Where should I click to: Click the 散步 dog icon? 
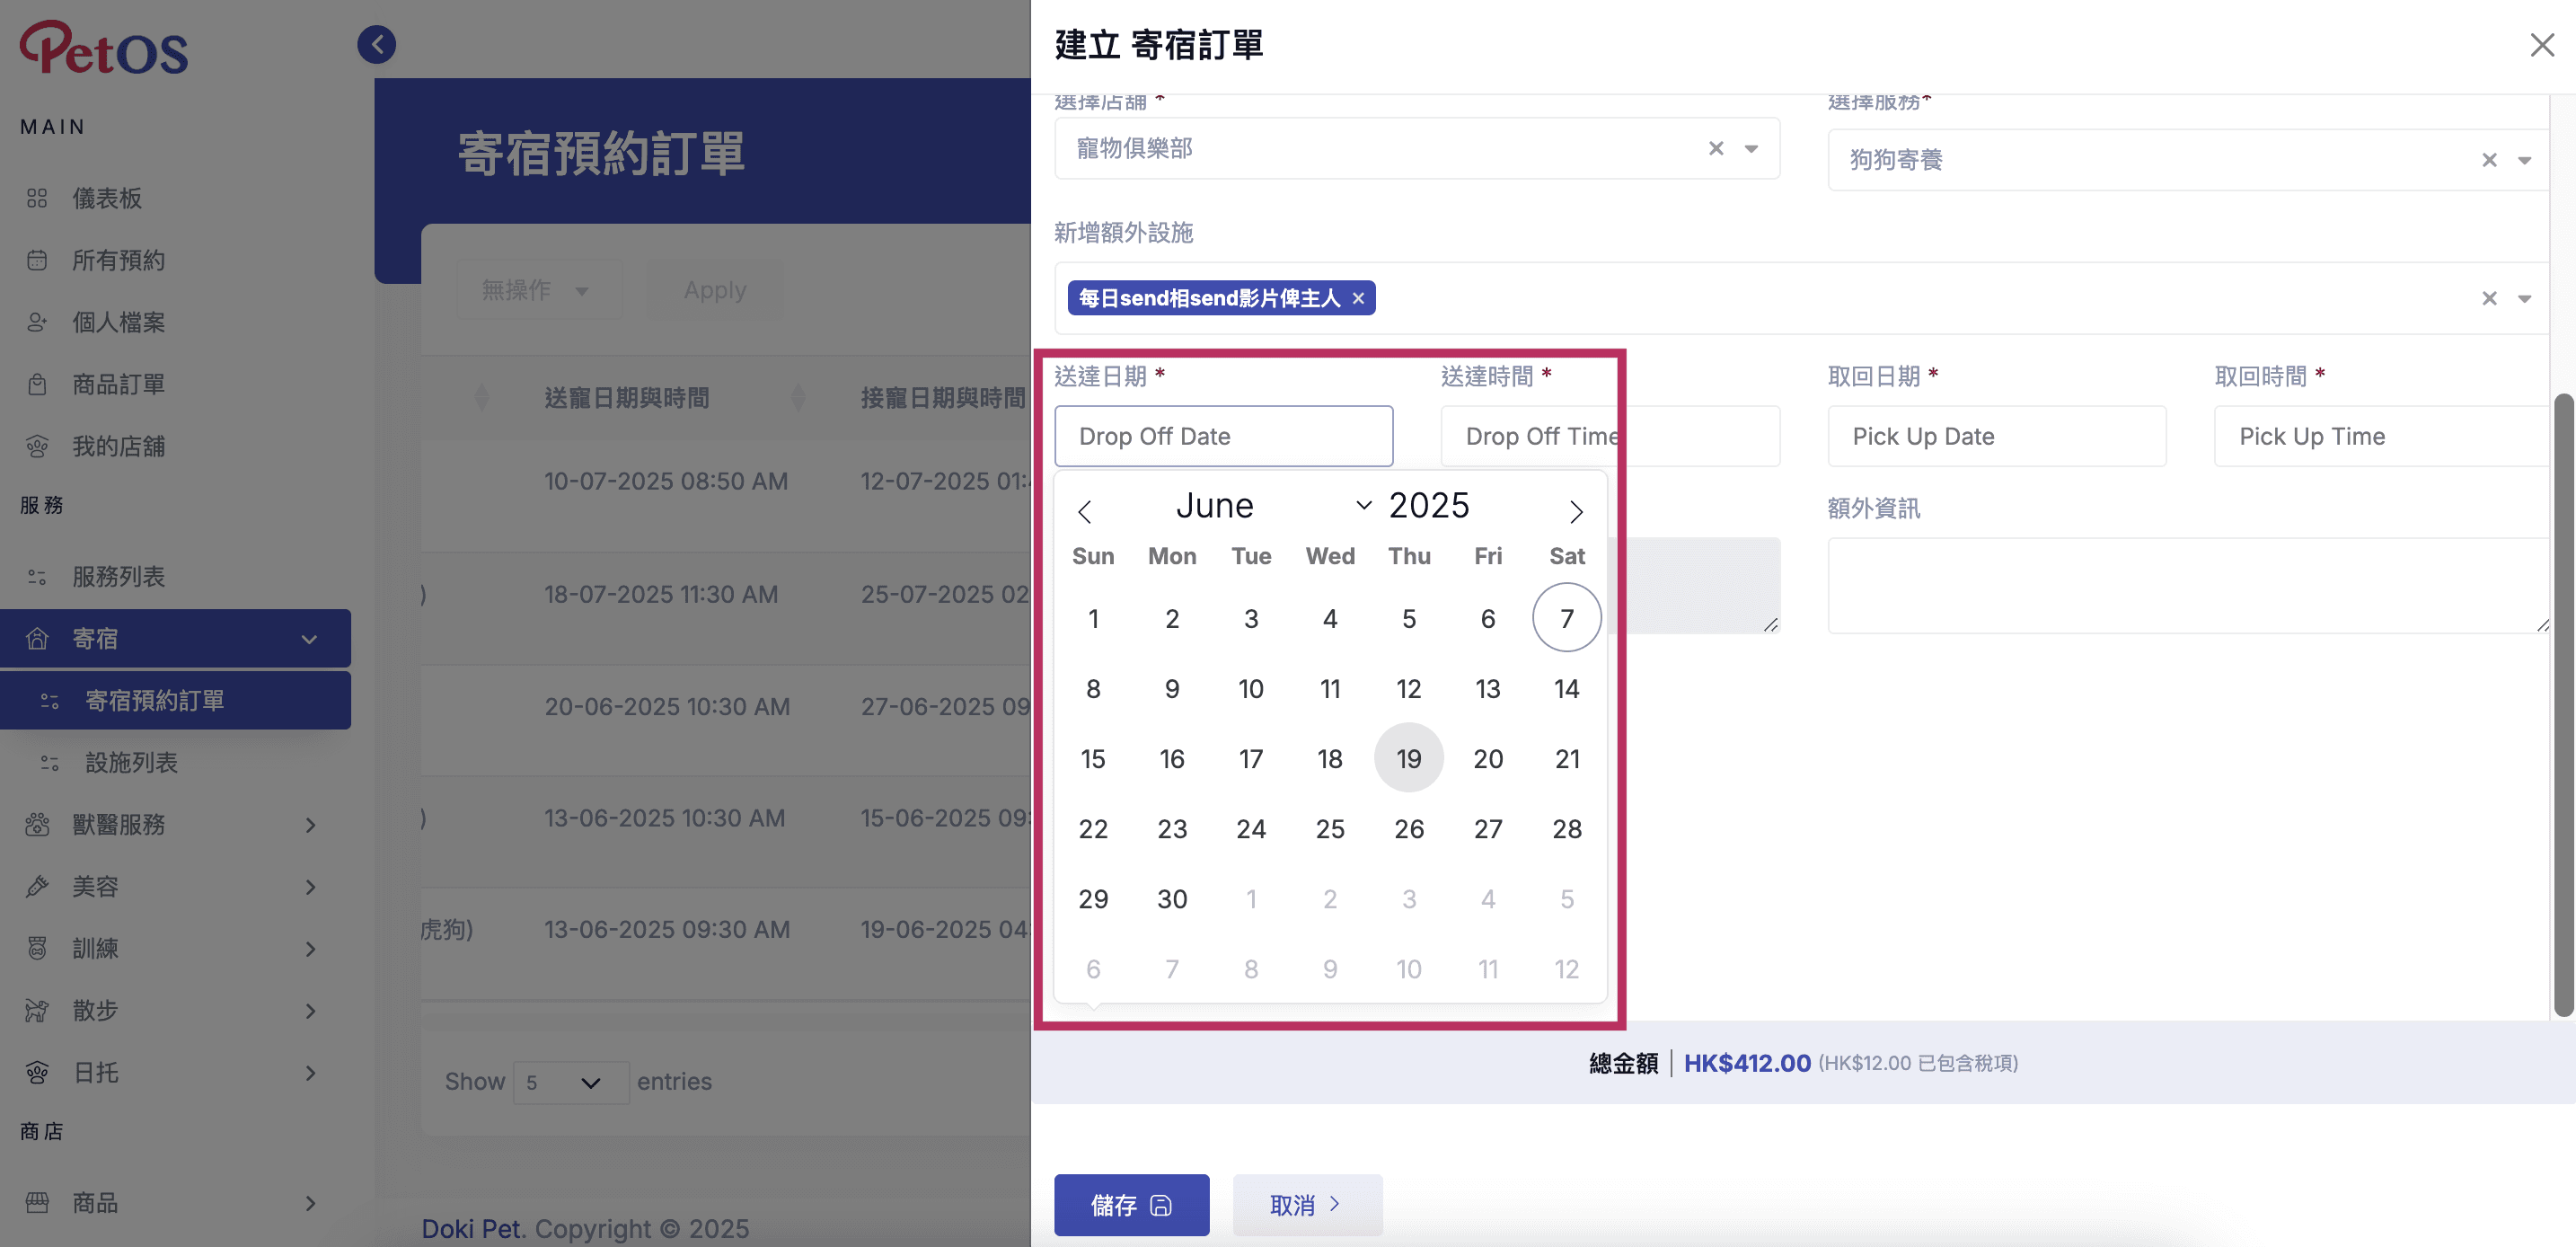(37, 1010)
